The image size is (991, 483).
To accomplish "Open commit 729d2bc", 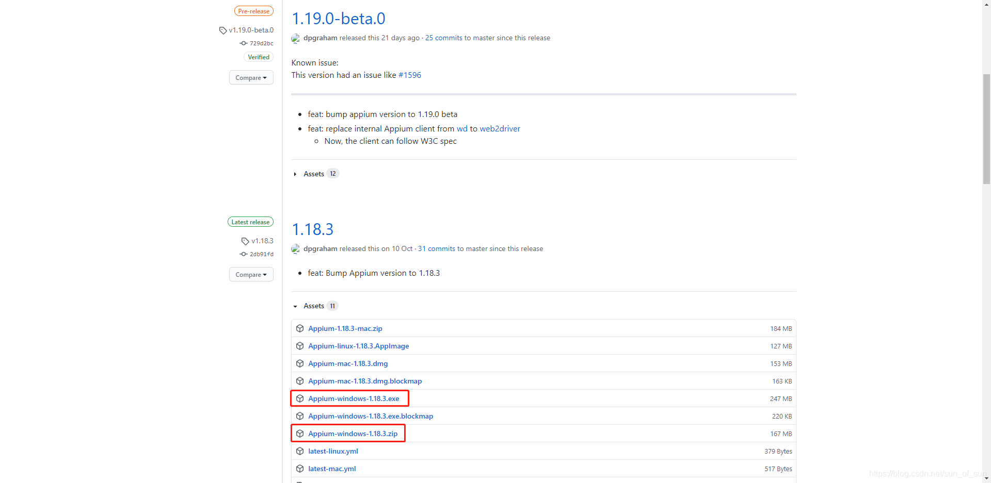I will [262, 43].
